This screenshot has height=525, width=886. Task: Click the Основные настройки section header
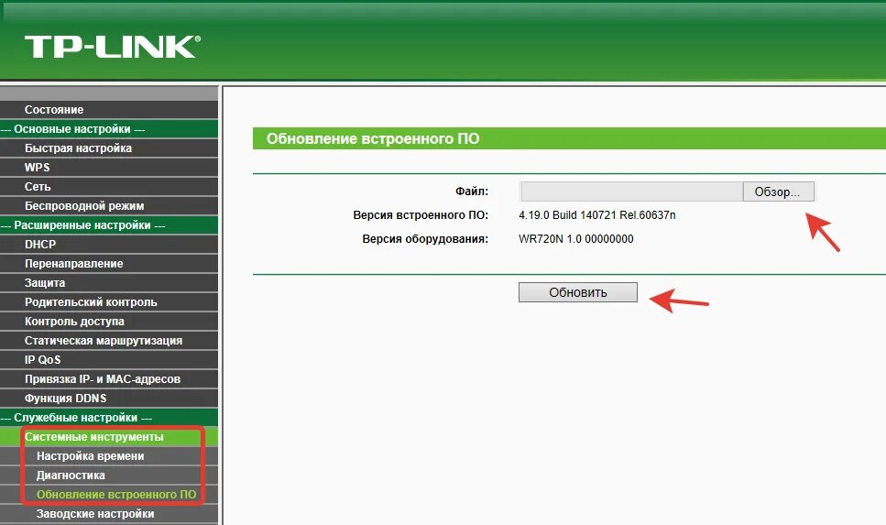[x=109, y=129]
